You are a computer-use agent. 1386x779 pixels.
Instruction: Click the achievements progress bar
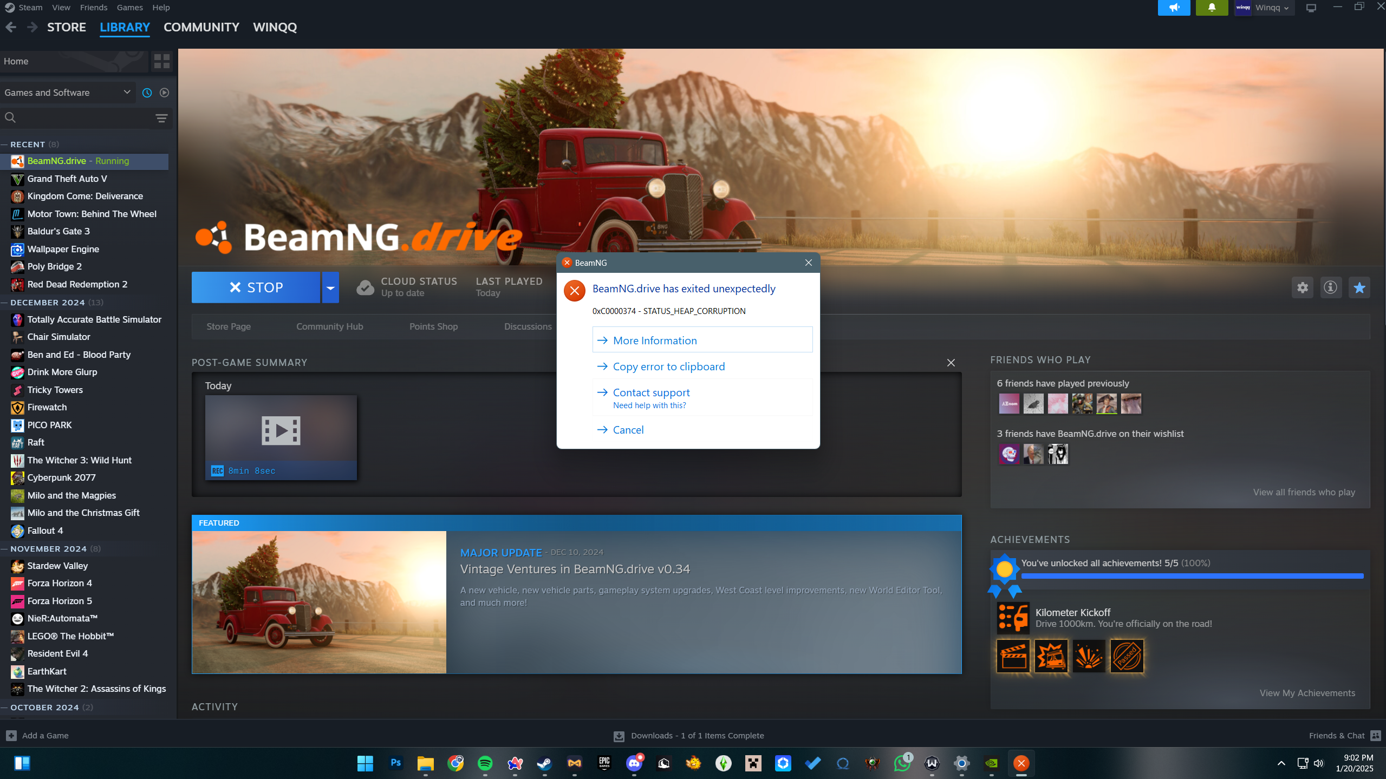click(x=1192, y=576)
